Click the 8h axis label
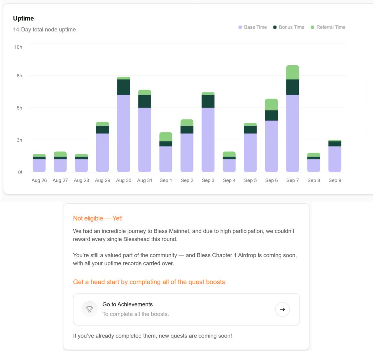 tap(19, 75)
